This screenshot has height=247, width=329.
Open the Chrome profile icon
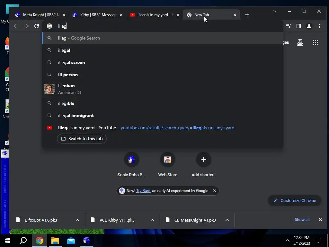coord(309,26)
